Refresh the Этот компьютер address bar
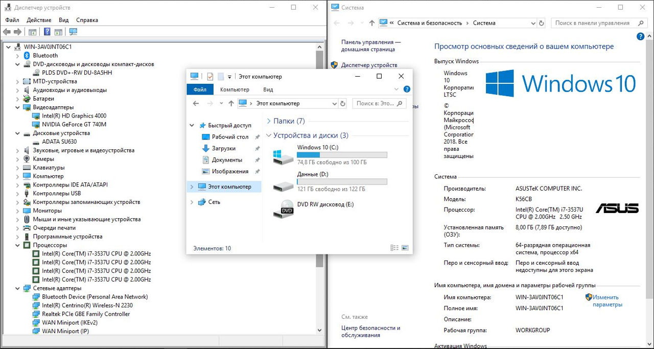The width and height of the screenshot is (654, 349). tap(343, 103)
